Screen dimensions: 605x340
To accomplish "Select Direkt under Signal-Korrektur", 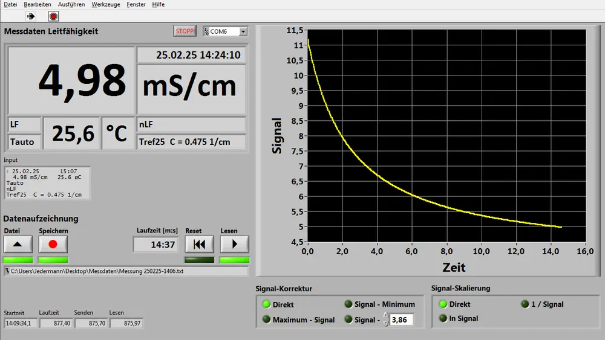I will coord(266,304).
